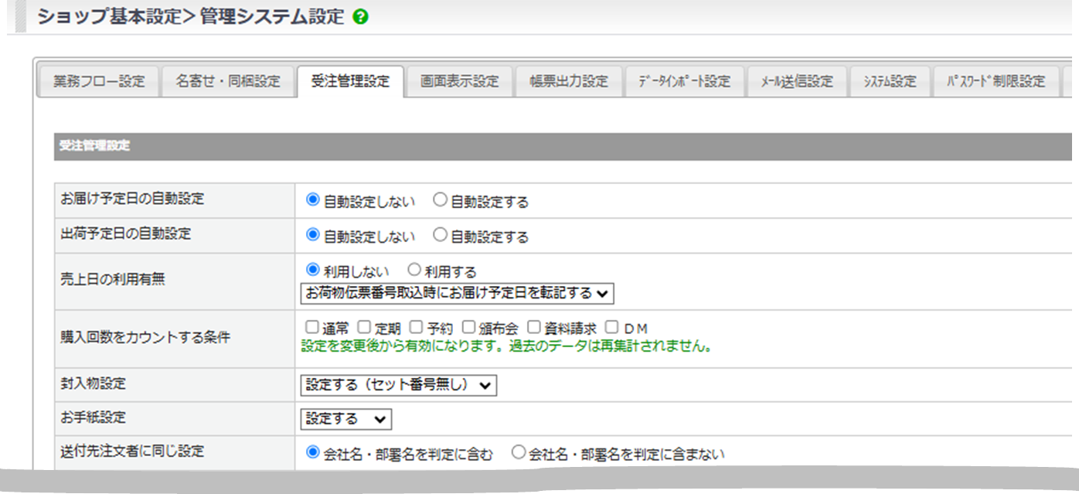The image size is (1079, 494).
Task: Select 会社名・部署名を判定に含まない option
Action: [x=519, y=453]
